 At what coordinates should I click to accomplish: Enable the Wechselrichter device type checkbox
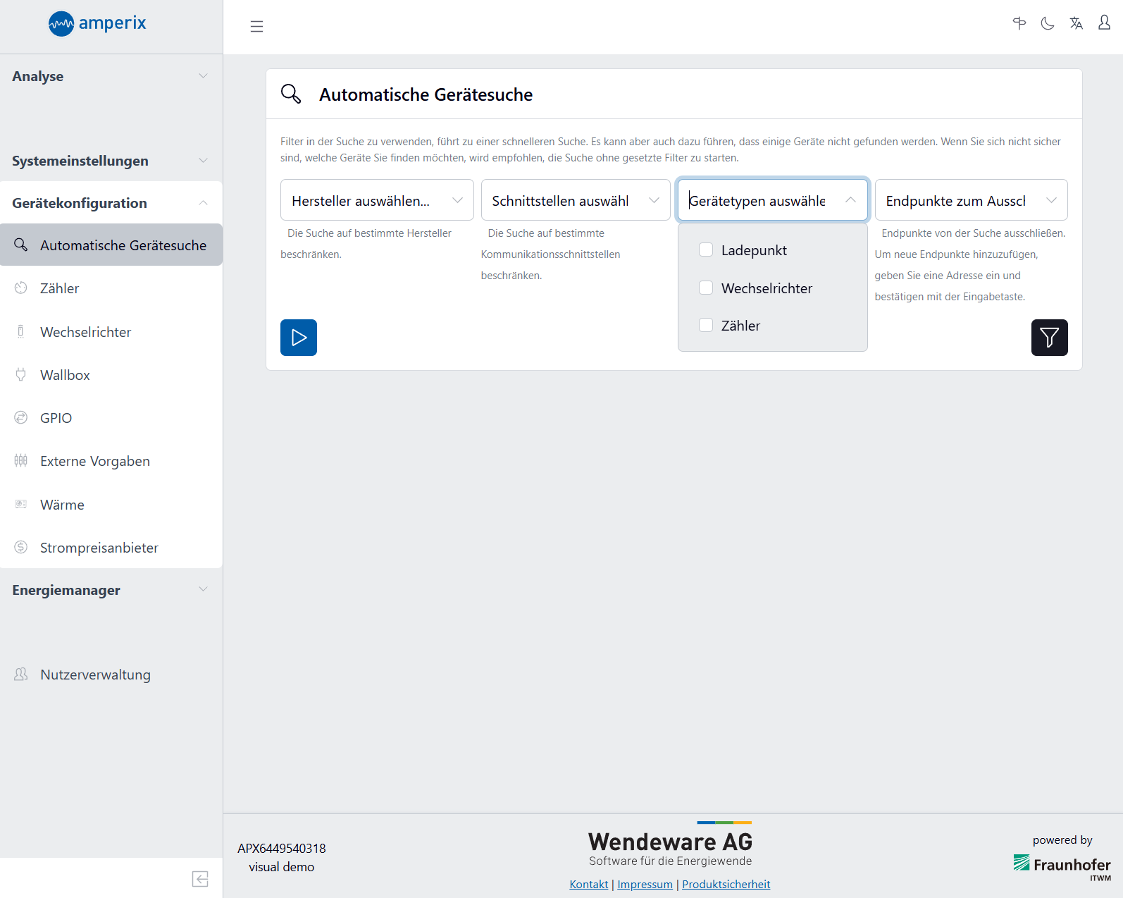(706, 288)
